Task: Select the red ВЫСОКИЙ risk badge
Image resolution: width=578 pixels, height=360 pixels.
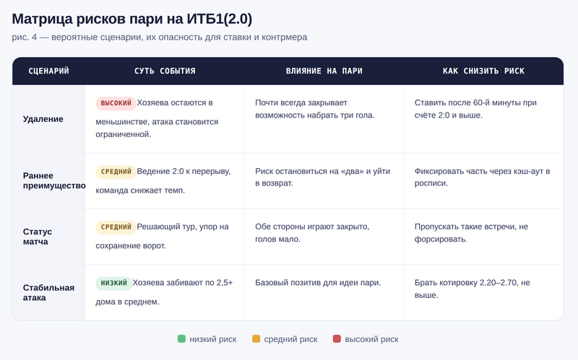Action: [x=115, y=103]
